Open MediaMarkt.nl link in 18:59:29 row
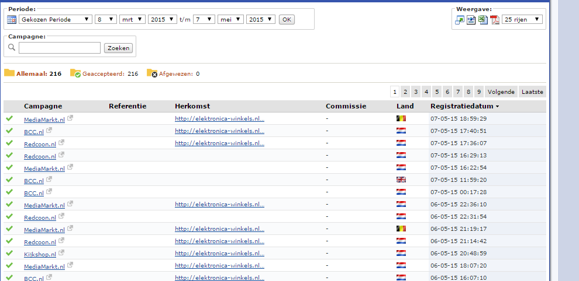The height and width of the screenshot is (281, 579). tap(44, 120)
